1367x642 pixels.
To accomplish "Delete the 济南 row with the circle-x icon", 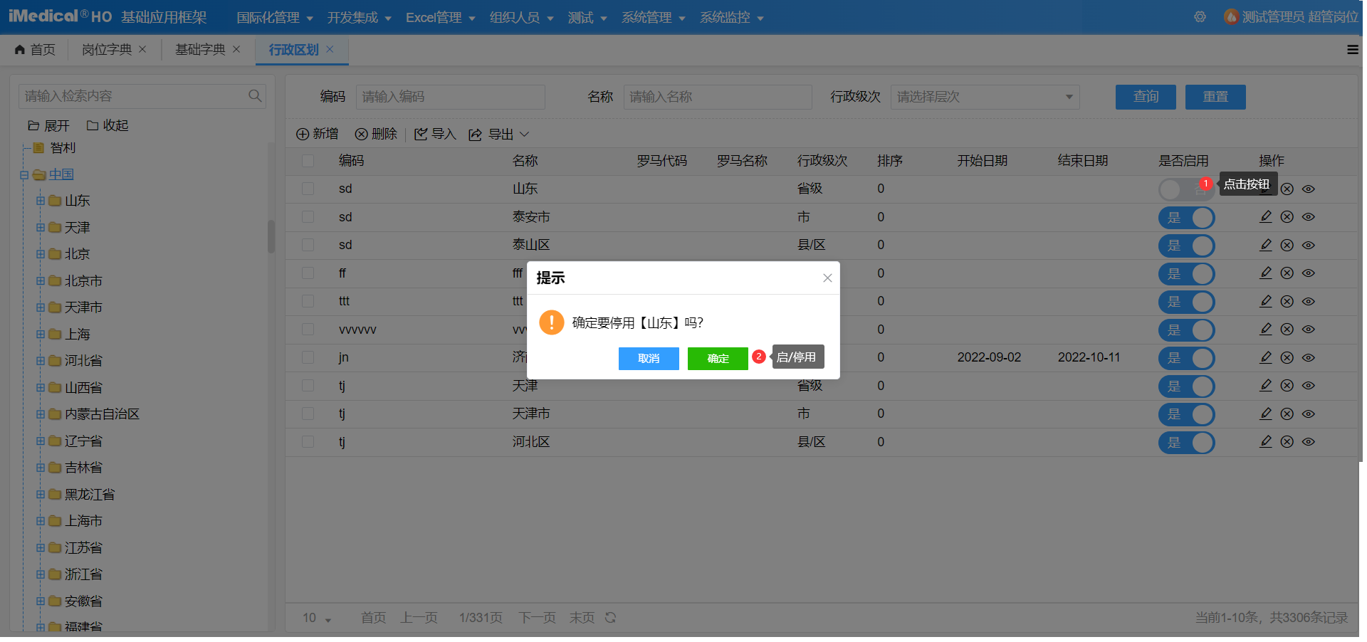I will click(x=1287, y=358).
